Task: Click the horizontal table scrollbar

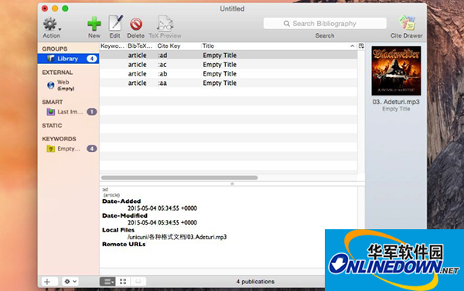Action: (179, 178)
